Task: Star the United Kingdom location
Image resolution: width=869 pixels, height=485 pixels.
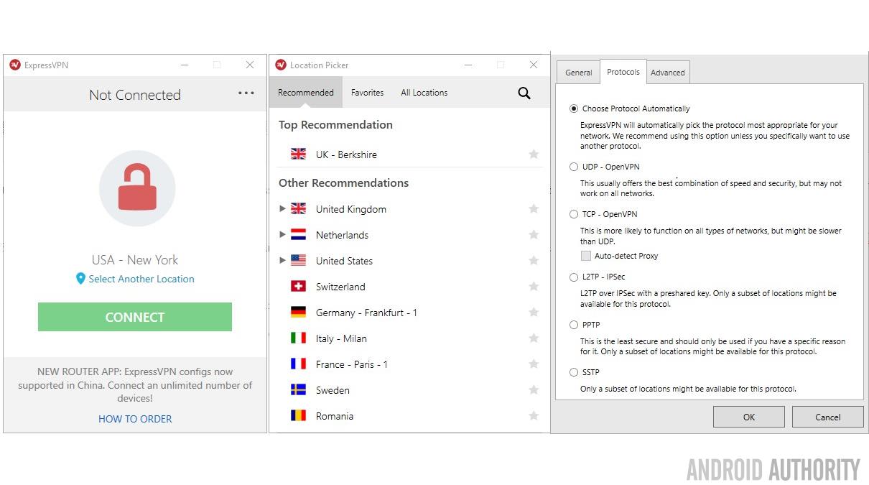Action: [x=534, y=208]
